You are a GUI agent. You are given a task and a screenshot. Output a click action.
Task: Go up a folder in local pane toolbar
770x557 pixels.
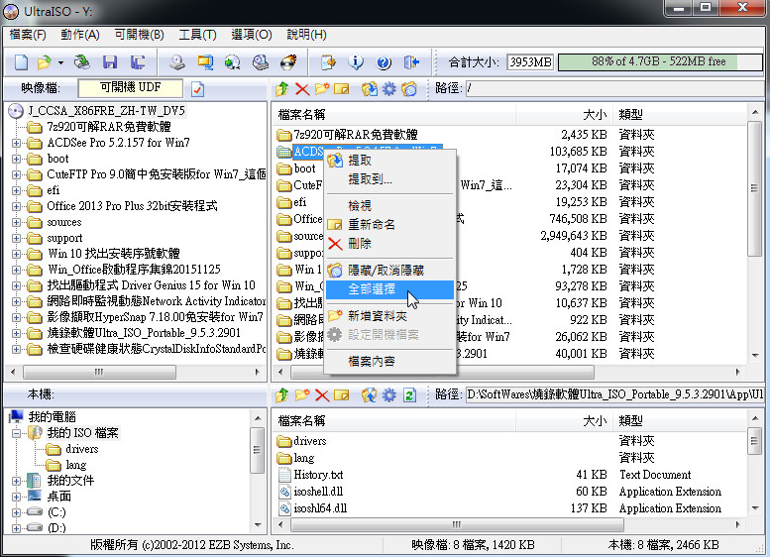pyautogui.click(x=281, y=394)
